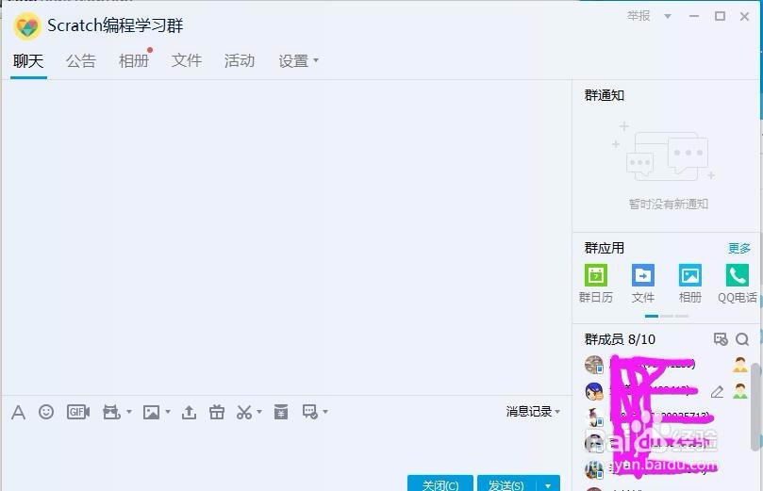Image resolution: width=763 pixels, height=491 pixels.
Task: Open the gift box icon
Action: (217, 412)
